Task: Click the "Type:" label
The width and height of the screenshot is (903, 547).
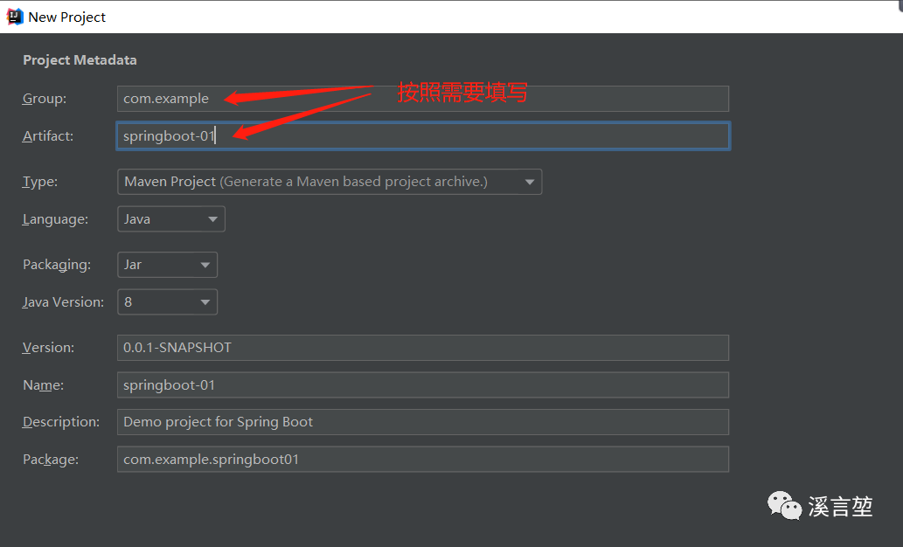Action: pos(39,182)
